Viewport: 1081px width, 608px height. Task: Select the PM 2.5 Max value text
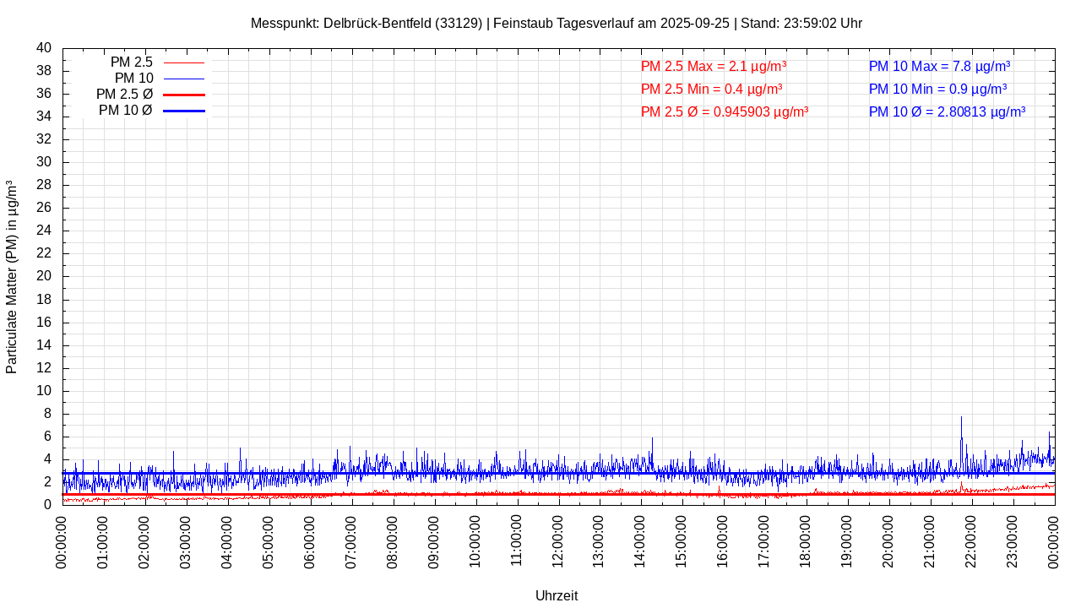(x=714, y=66)
